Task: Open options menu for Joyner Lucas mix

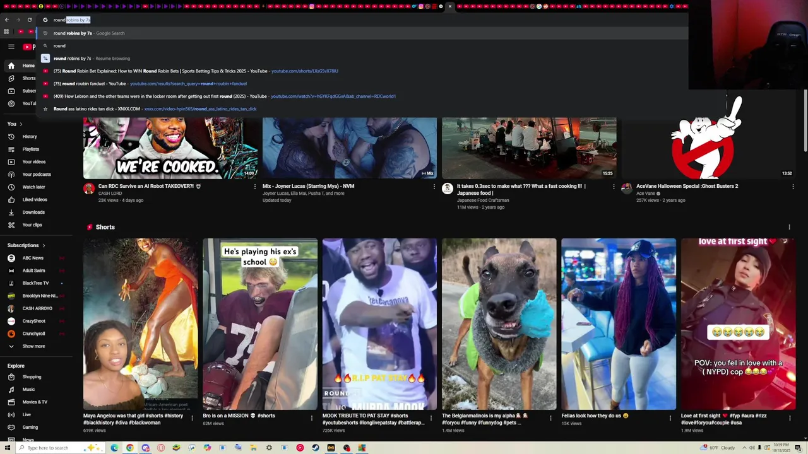Action: (x=434, y=187)
